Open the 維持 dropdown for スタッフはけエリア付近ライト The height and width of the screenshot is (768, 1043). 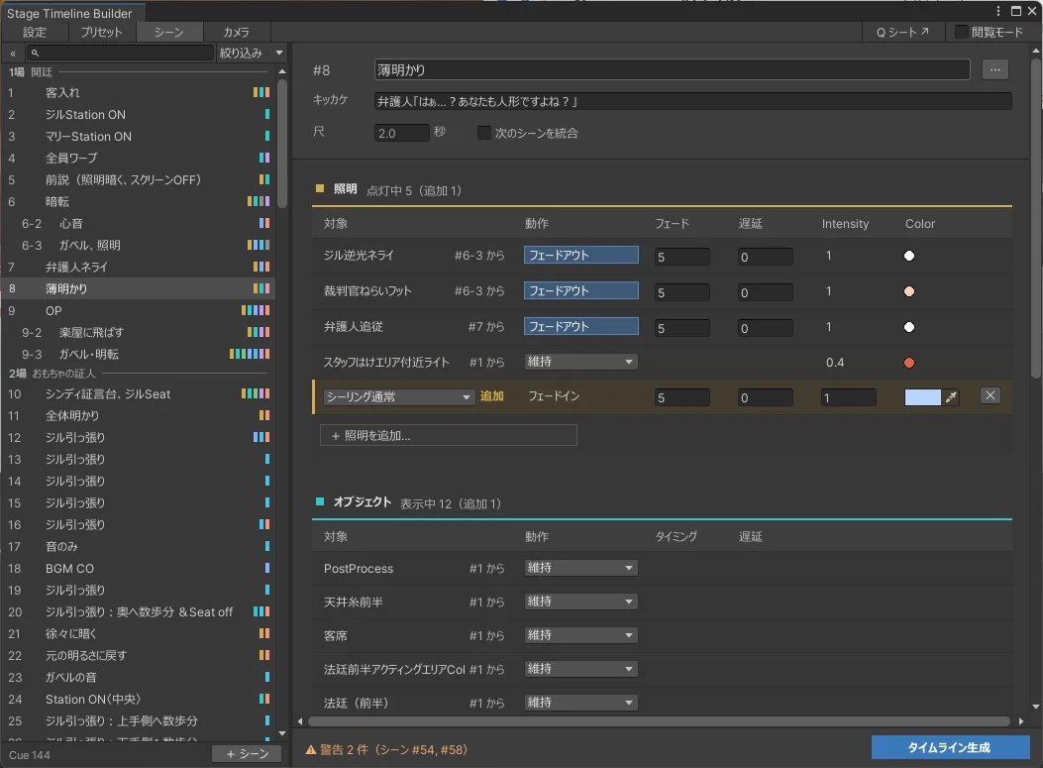(580, 362)
